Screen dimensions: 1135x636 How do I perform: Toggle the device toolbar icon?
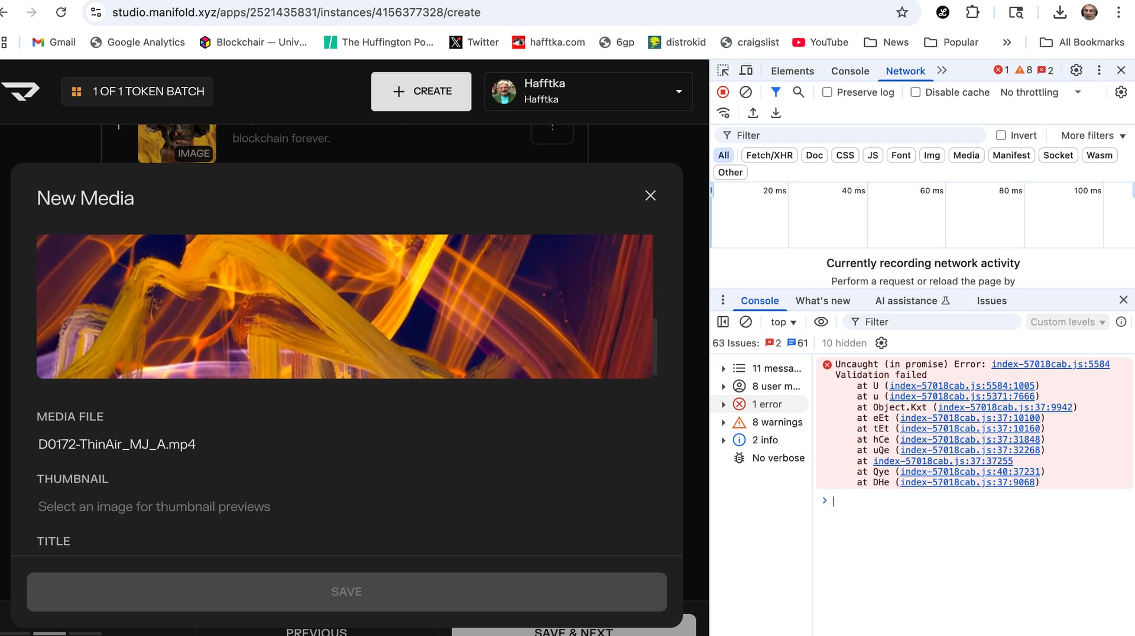tap(746, 70)
